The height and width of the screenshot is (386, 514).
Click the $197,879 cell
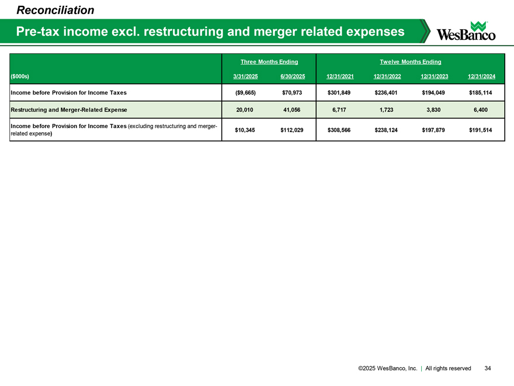(433, 130)
